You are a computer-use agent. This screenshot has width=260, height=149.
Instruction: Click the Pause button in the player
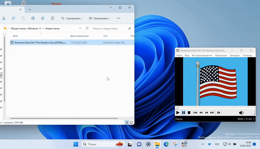[x=184, y=113]
